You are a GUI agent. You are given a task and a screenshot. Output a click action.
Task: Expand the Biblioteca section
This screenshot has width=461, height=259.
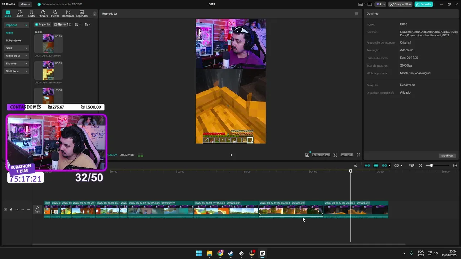pos(17,71)
